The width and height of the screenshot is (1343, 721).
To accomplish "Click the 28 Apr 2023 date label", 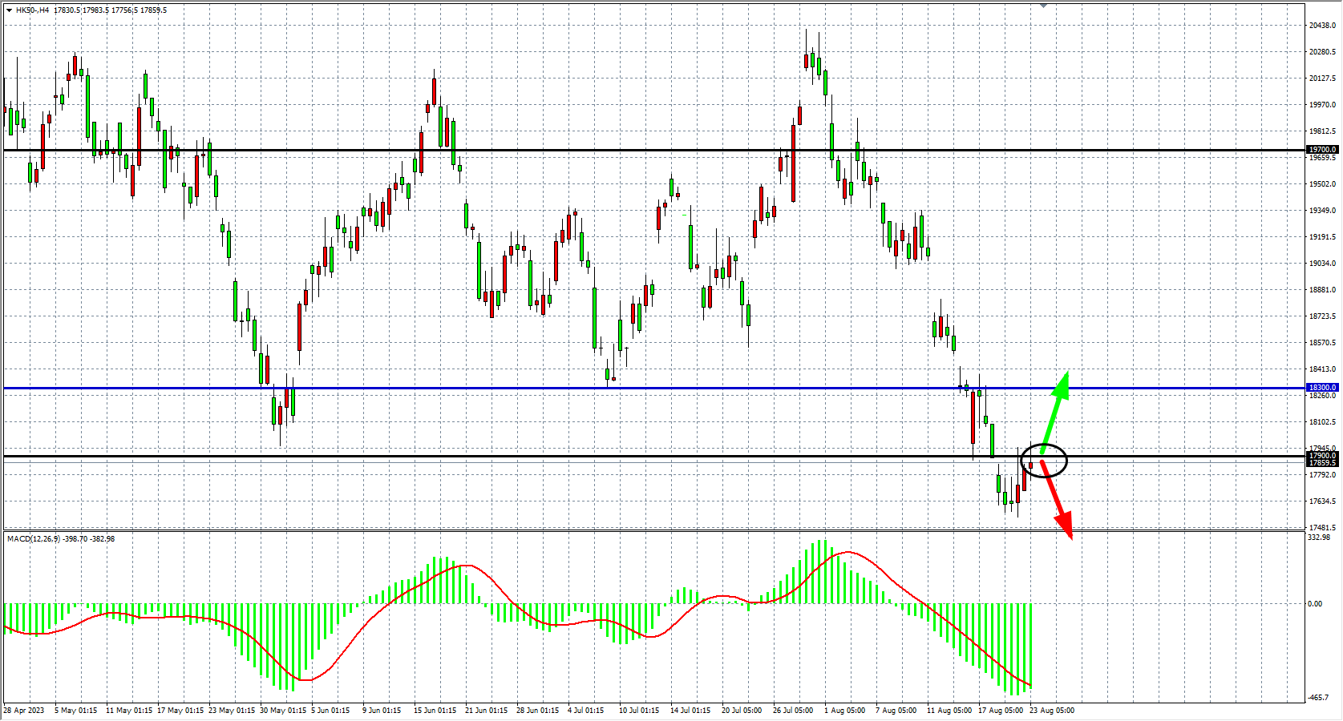I will click(x=24, y=711).
